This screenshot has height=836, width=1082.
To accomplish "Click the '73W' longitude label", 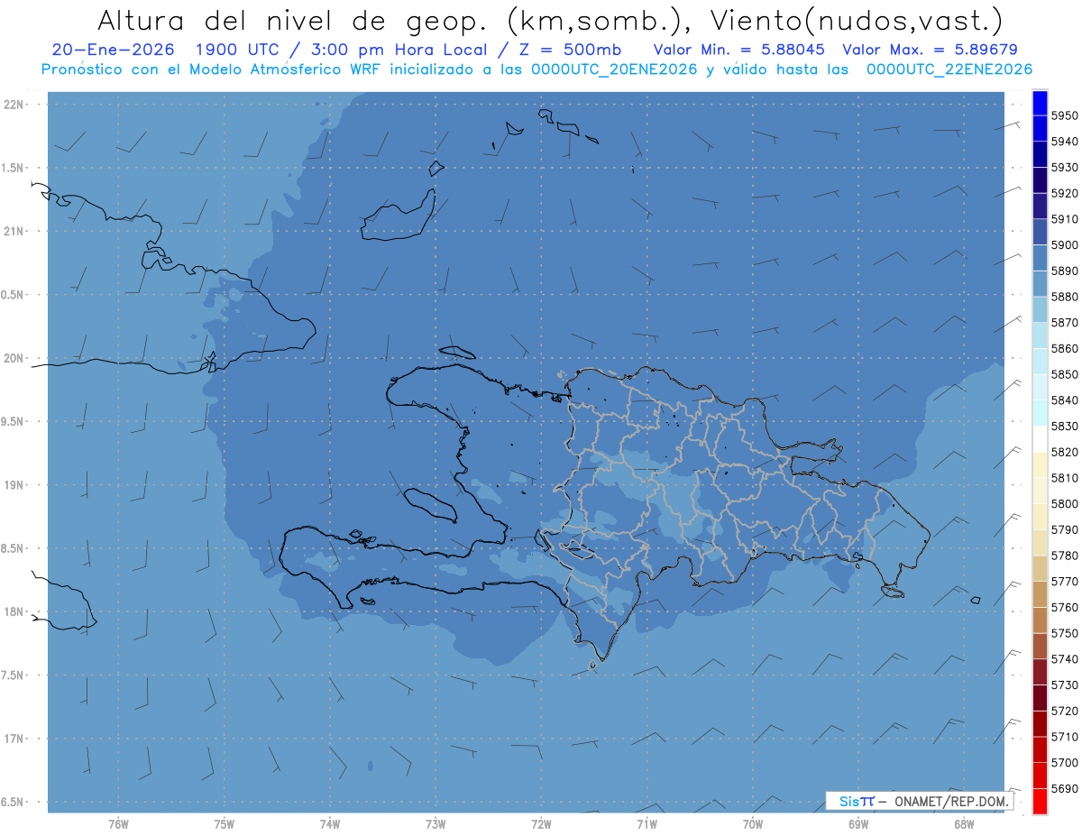I will (x=436, y=823).
